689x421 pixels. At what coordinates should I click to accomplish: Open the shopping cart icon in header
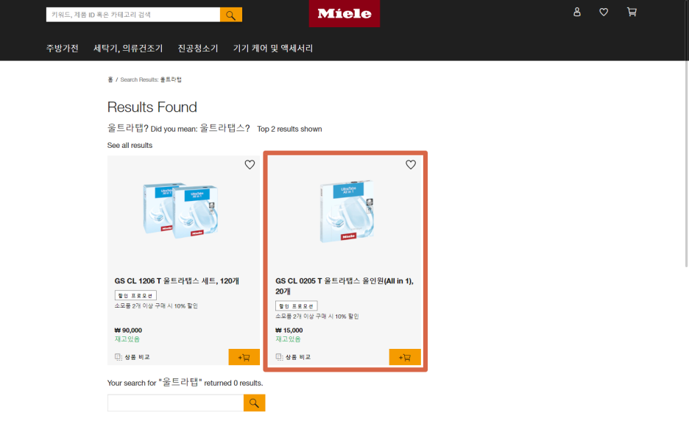click(x=632, y=13)
